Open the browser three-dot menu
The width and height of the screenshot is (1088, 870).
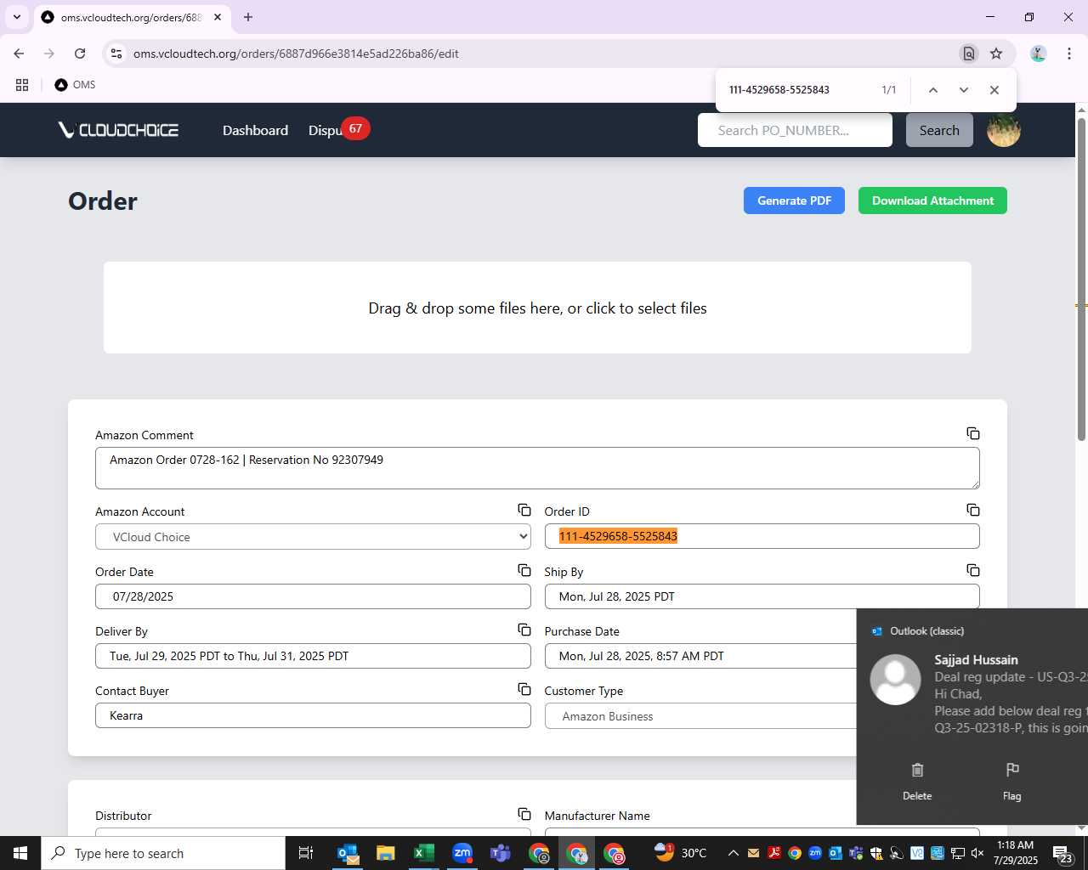click(x=1069, y=54)
